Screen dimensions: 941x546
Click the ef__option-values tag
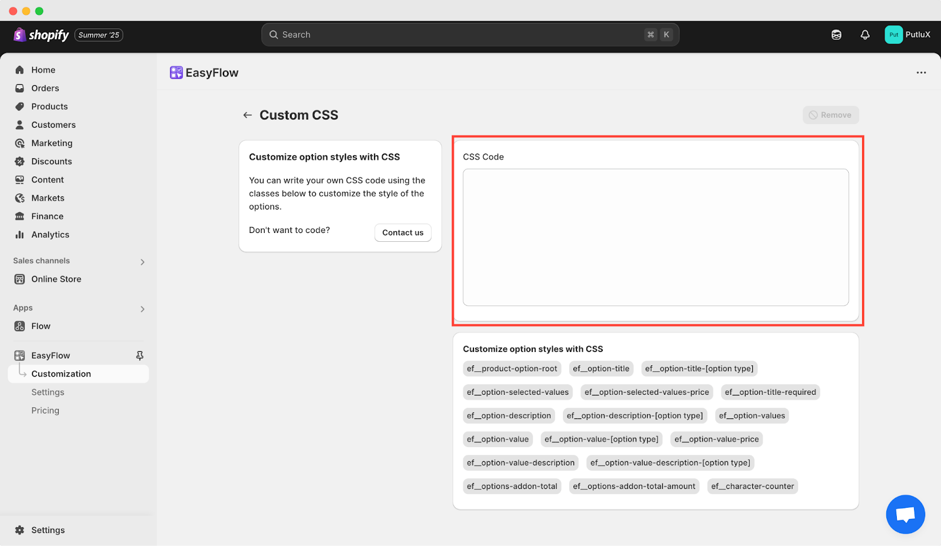click(752, 416)
